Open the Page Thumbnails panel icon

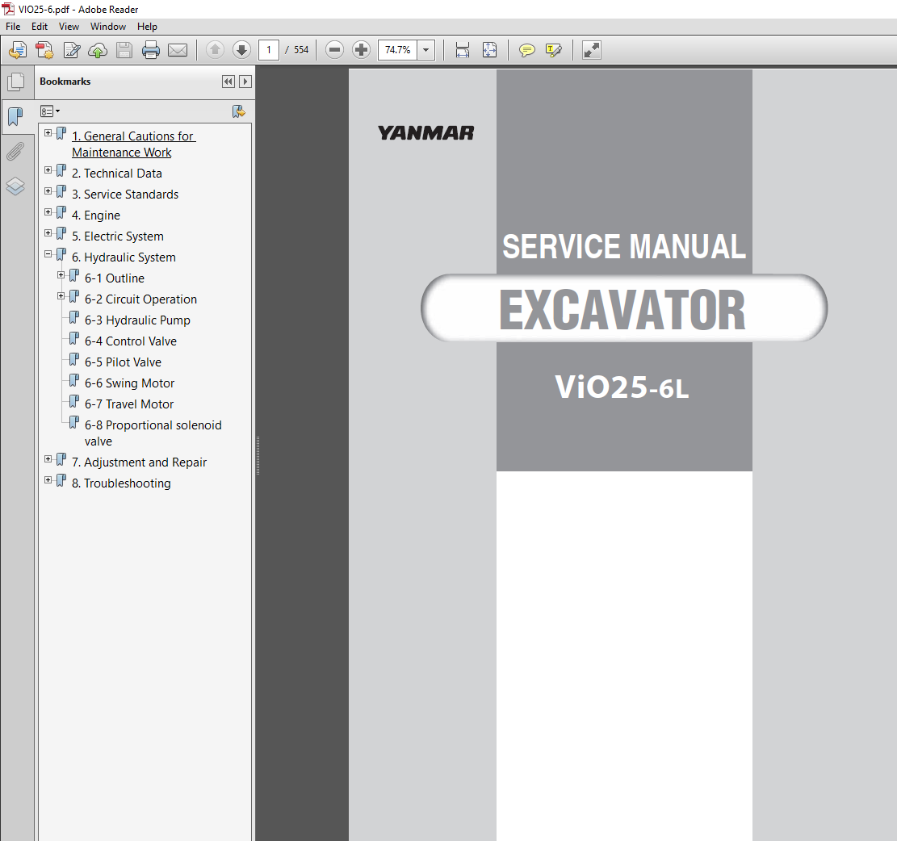pyautogui.click(x=16, y=82)
